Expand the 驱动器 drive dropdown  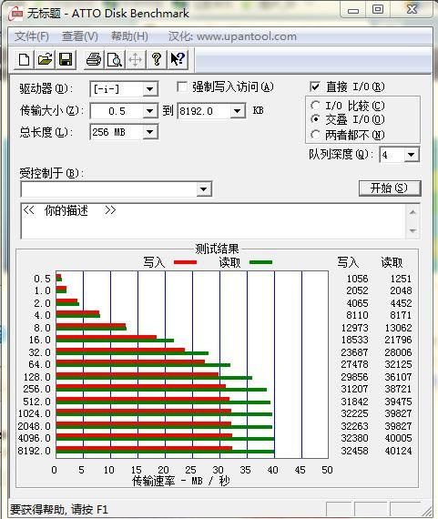point(149,89)
